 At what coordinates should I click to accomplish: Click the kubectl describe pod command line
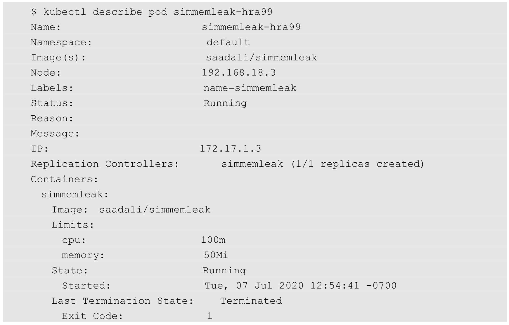tap(152, 12)
